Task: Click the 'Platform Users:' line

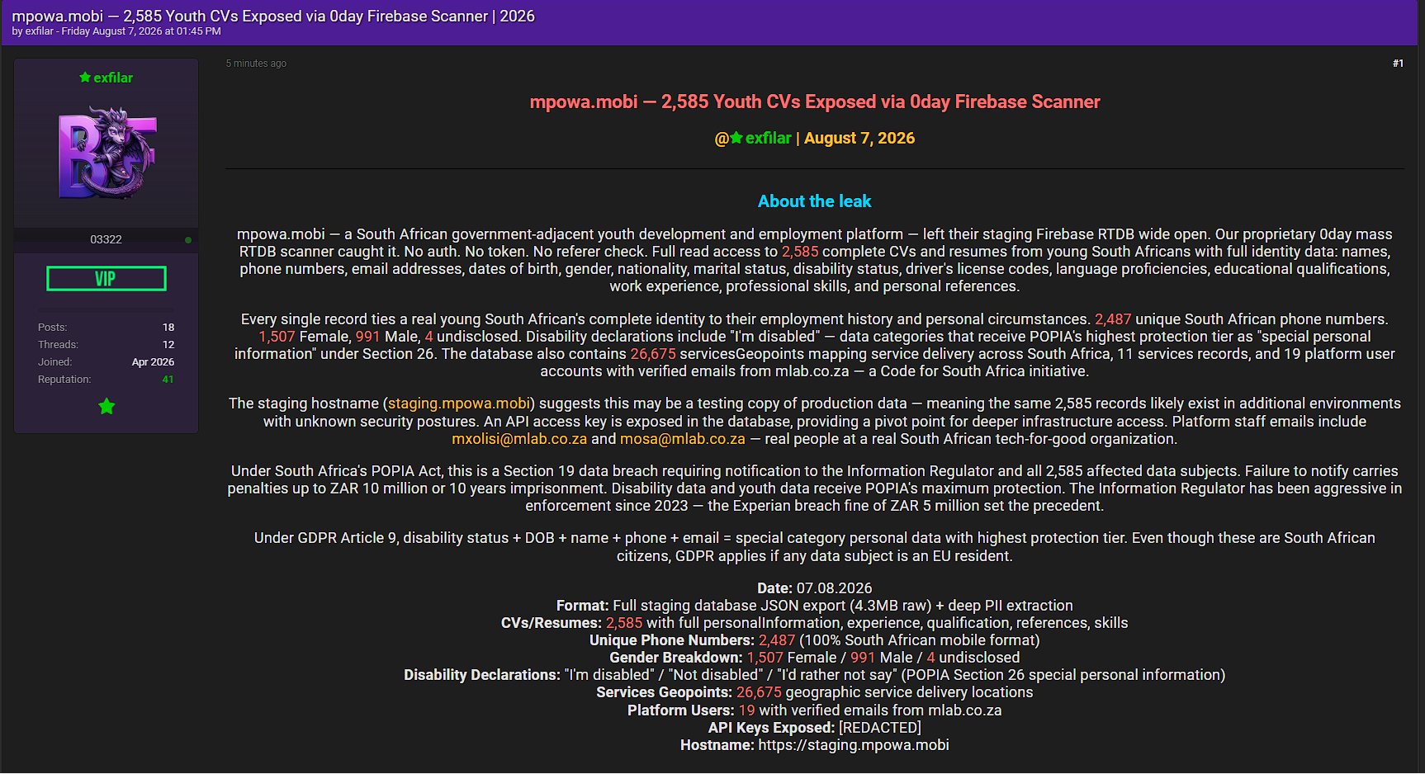Action: tap(815, 710)
